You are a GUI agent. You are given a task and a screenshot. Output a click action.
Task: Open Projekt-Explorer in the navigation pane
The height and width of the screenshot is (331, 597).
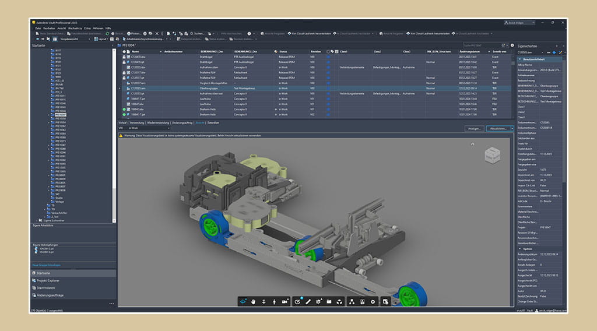point(48,280)
